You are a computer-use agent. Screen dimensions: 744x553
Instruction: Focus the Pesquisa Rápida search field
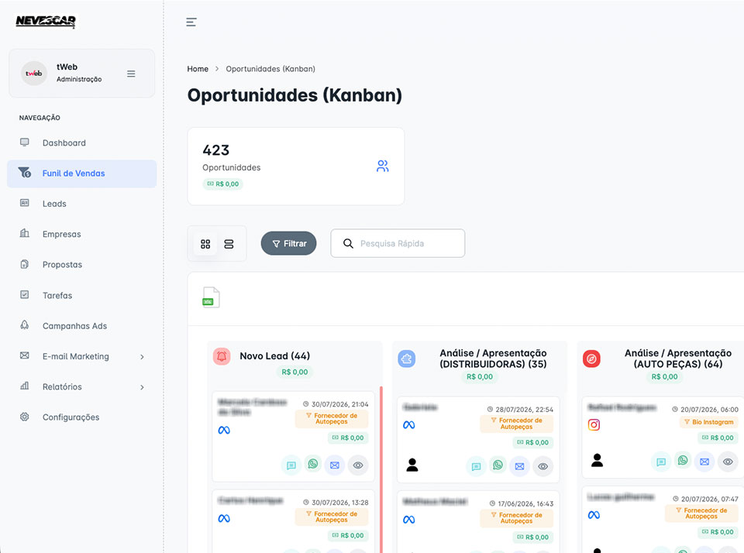(x=398, y=243)
